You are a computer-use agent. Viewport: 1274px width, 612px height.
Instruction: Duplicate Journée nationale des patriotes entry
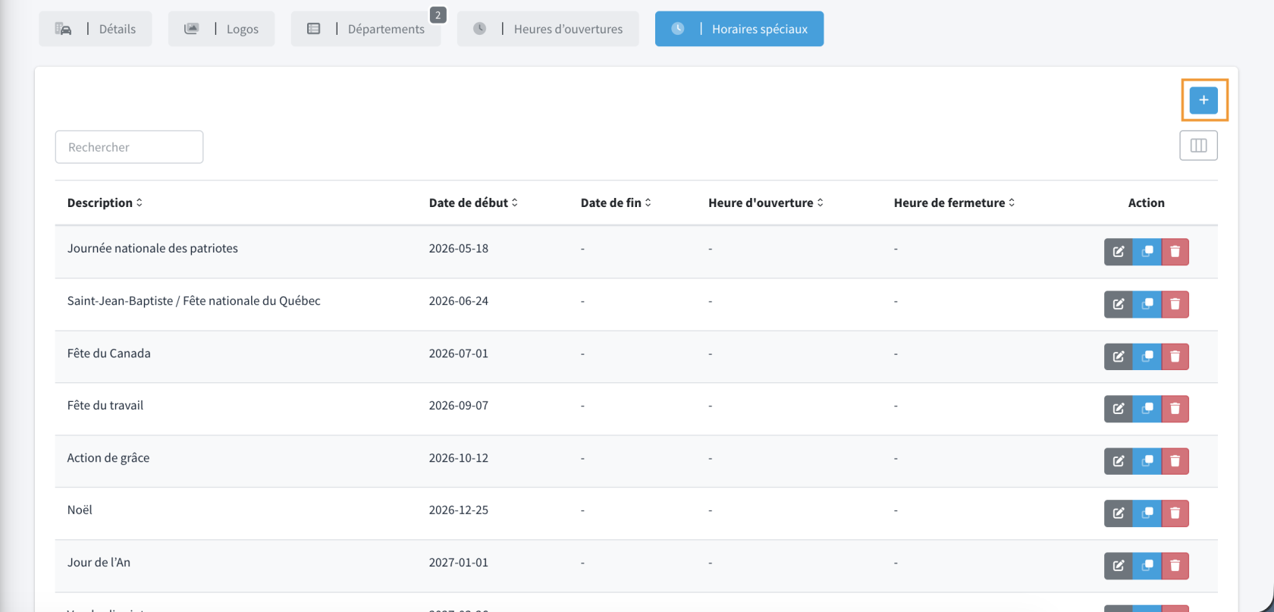click(x=1147, y=252)
